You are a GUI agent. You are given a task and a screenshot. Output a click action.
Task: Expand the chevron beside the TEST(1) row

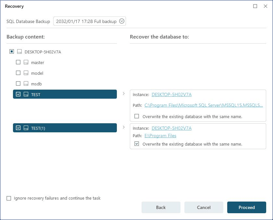[124, 127]
